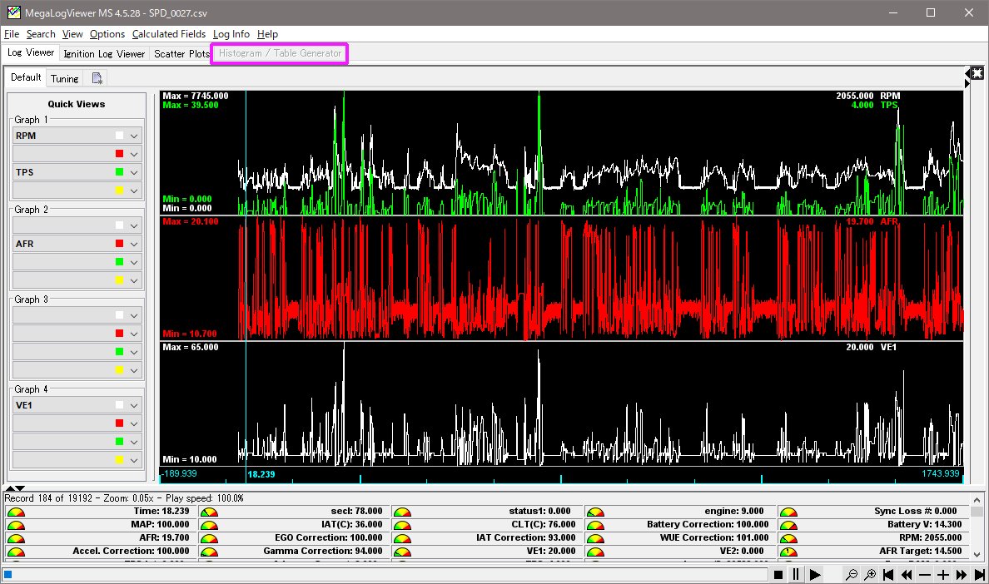
Task: Click the zoom in magnifier icon
Action: tap(870, 575)
